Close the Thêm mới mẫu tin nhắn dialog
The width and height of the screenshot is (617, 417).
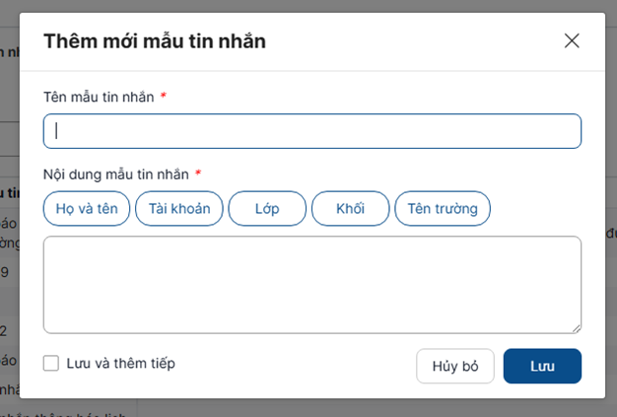coord(572,40)
